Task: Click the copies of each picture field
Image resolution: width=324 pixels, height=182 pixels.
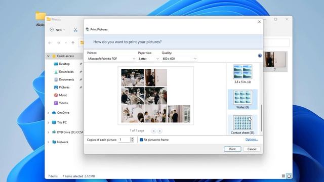Action: (124, 140)
